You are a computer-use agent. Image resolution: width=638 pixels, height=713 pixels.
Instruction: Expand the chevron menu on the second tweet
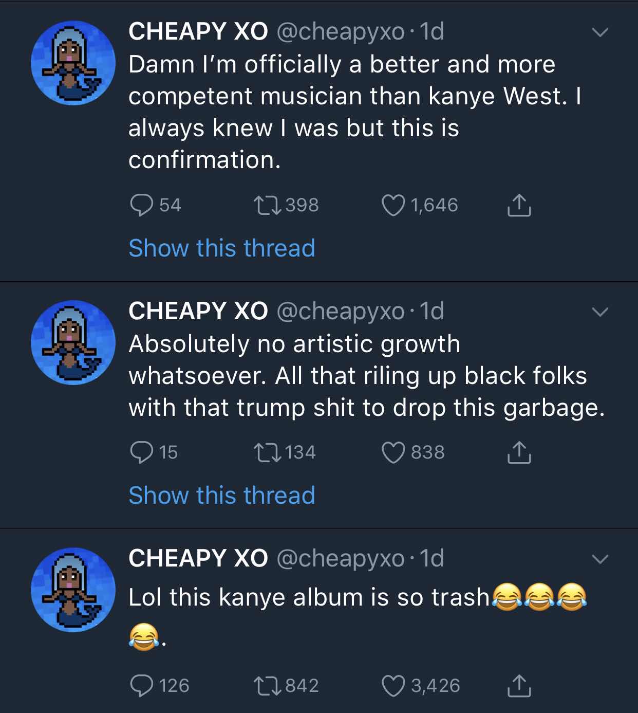click(x=600, y=312)
